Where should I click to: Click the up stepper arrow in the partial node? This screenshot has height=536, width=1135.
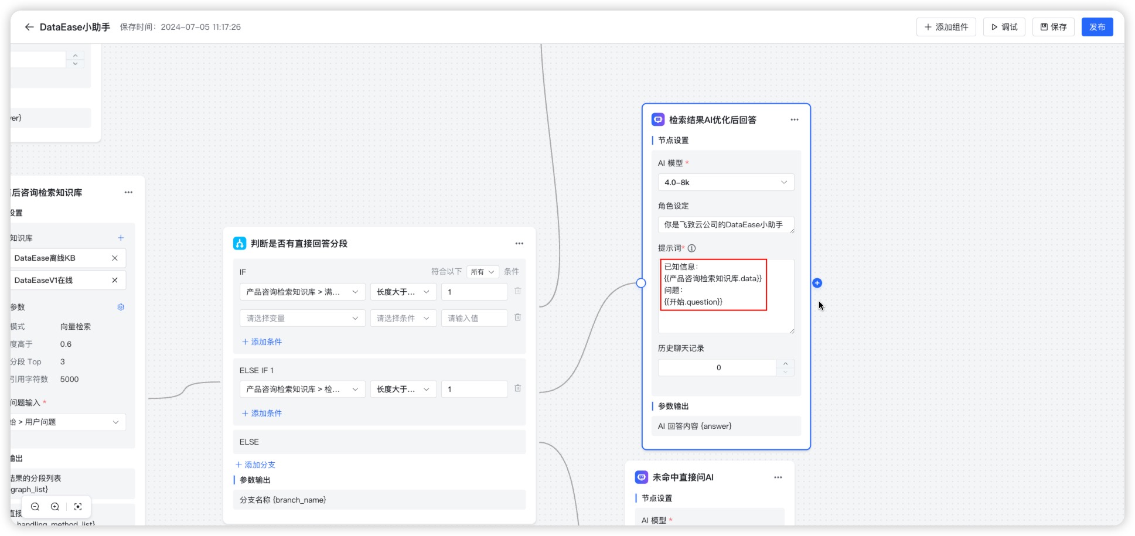75,55
